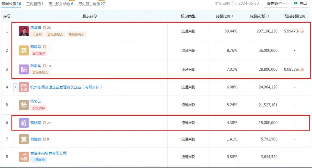Open equity chain icon next to 5.9947%

[302, 31]
